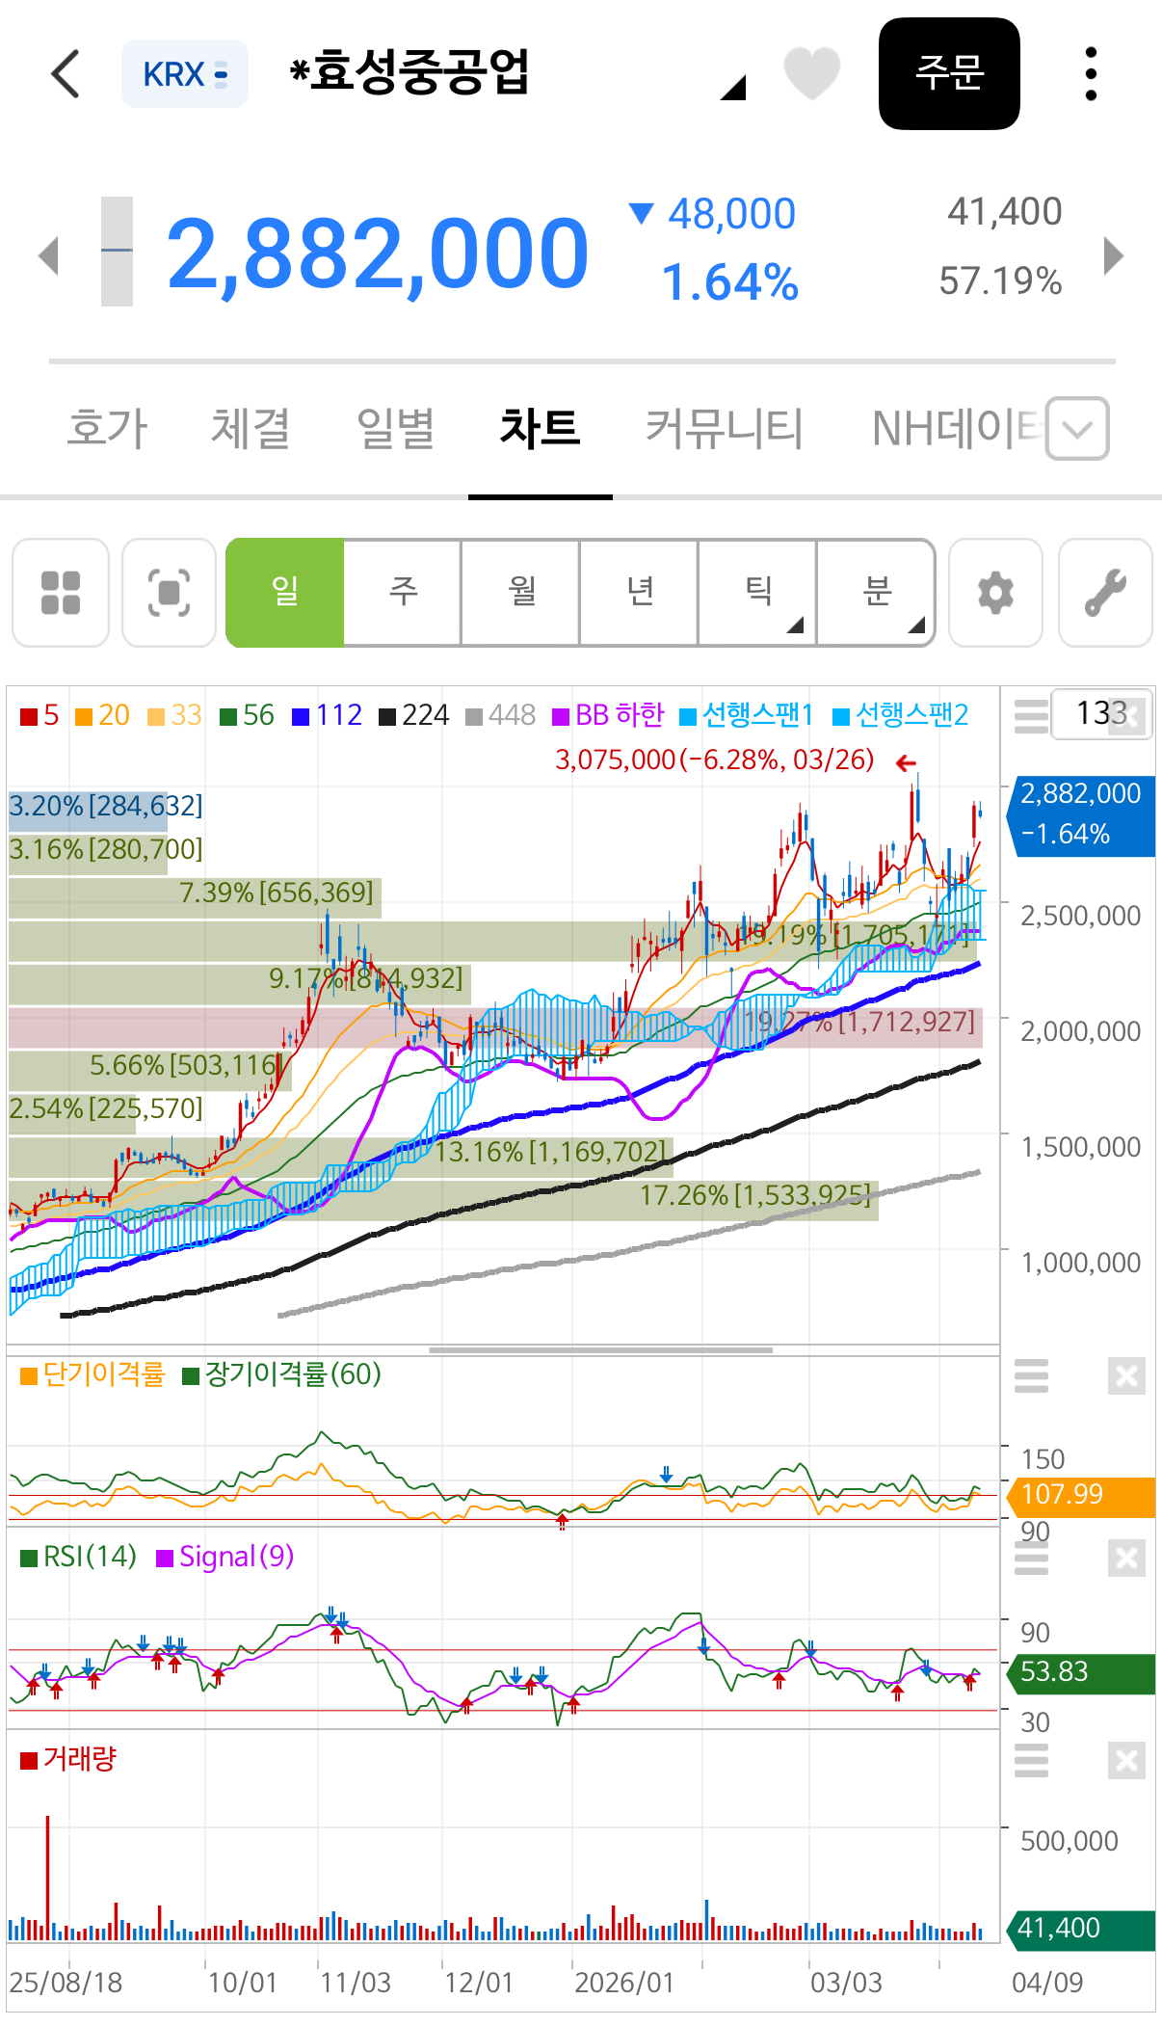Tap the back arrow icon

click(66, 74)
